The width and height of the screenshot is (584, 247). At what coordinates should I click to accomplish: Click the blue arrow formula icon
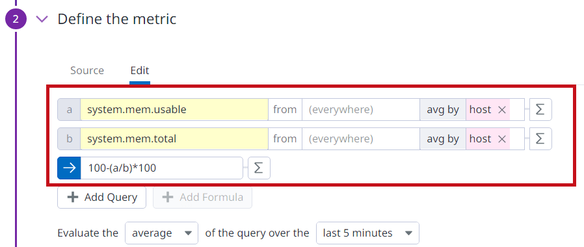[x=70, y=168]
